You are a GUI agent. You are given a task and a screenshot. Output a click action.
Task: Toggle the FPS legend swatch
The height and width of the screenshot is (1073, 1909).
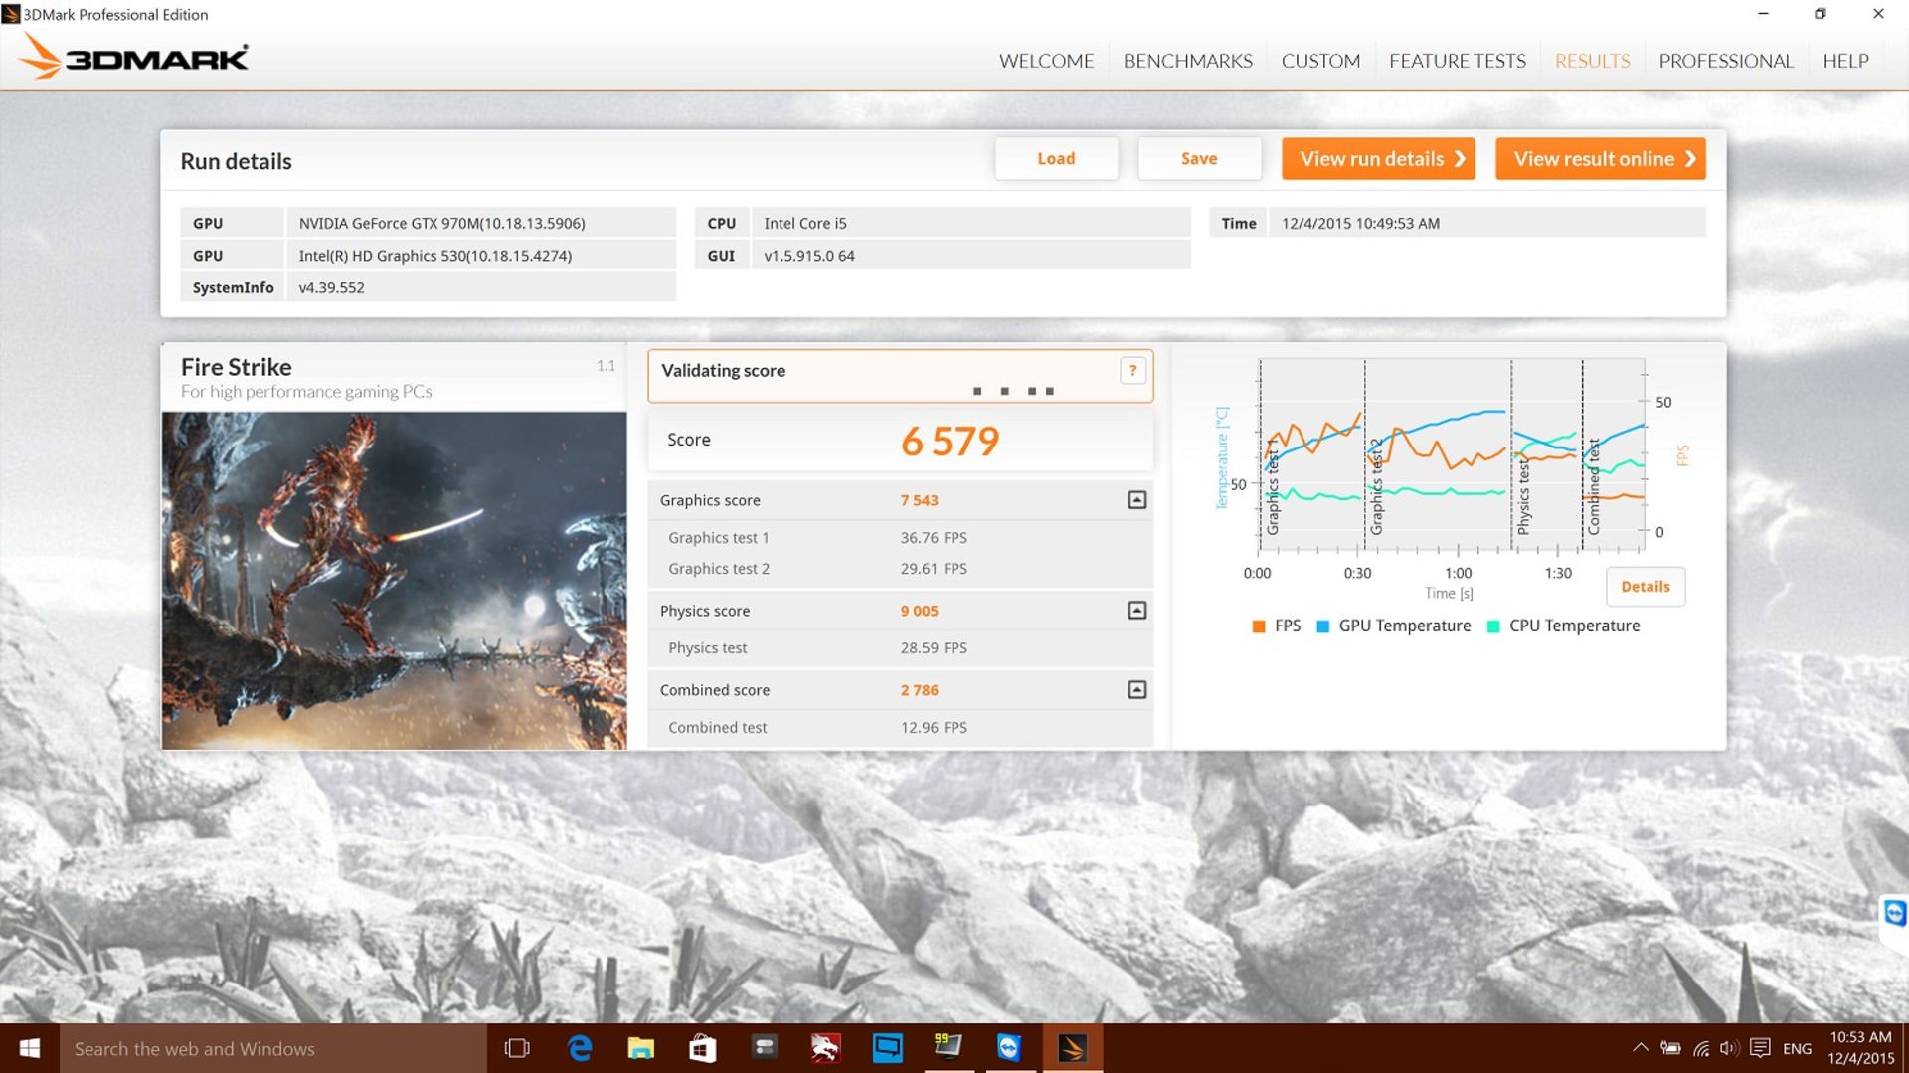1258,626
